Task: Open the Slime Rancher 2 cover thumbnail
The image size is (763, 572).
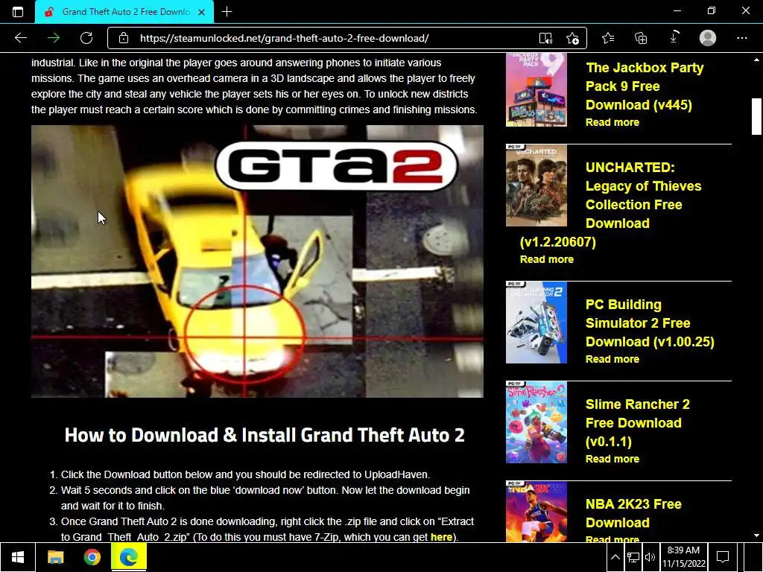Action: 536,422
